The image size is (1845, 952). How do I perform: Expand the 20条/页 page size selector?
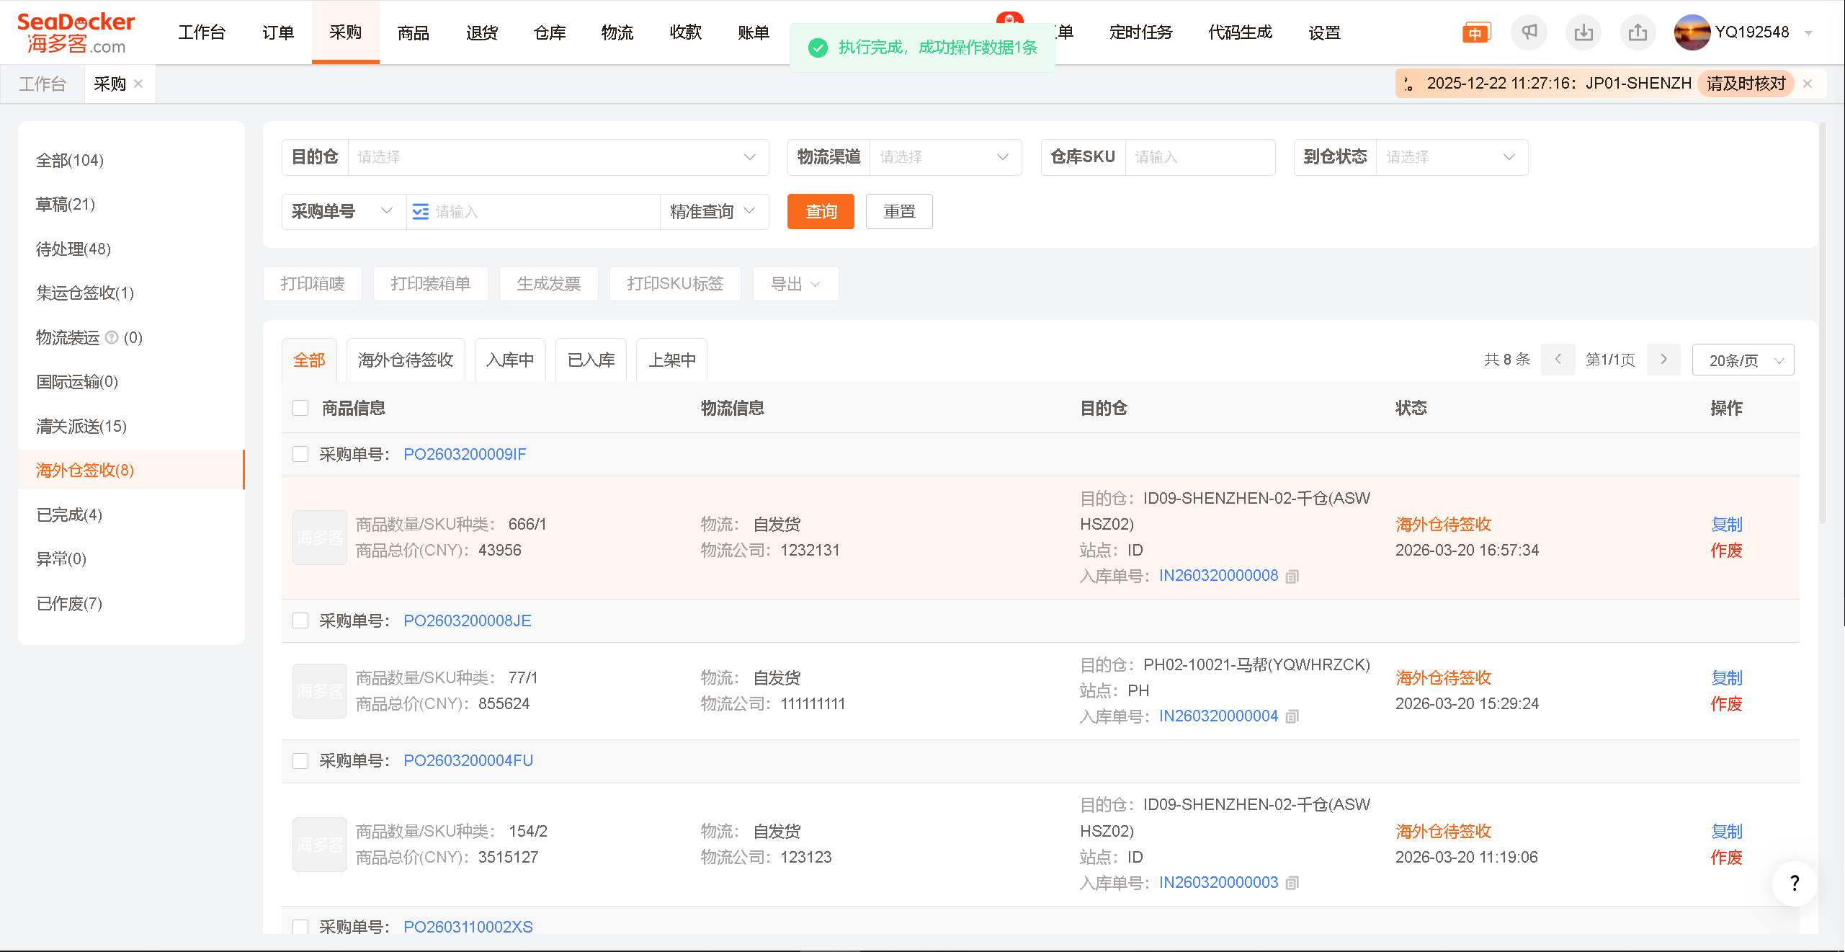(1743, 360)
